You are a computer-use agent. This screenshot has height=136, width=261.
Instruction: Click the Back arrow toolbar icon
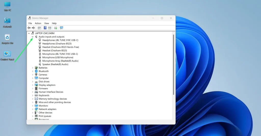coord(29,28)
